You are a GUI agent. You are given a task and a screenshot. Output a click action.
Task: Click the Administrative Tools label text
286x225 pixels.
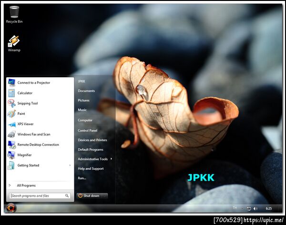click(x=92, y=159)
